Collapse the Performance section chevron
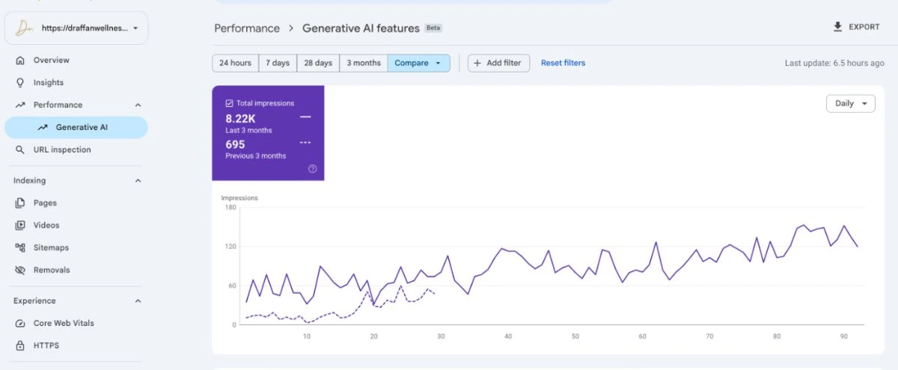The height and width of the screenshot is (370, 898). 138,105
